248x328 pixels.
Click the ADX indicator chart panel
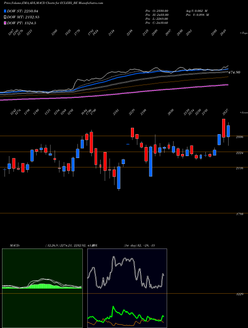pos(127,288)
